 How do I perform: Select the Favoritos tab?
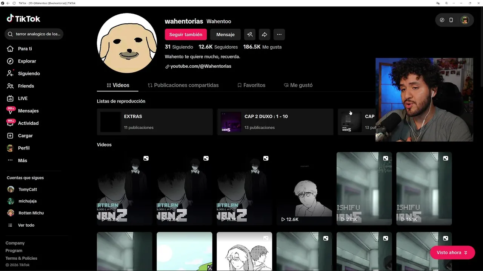[x=251, y=85]
